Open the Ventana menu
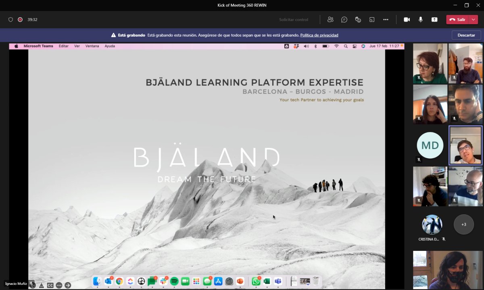 pyautogui.click(x=92, y=46)
